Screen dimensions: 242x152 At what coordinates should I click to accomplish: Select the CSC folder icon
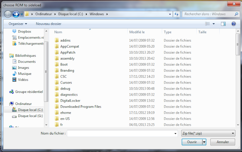click(57, 77)
